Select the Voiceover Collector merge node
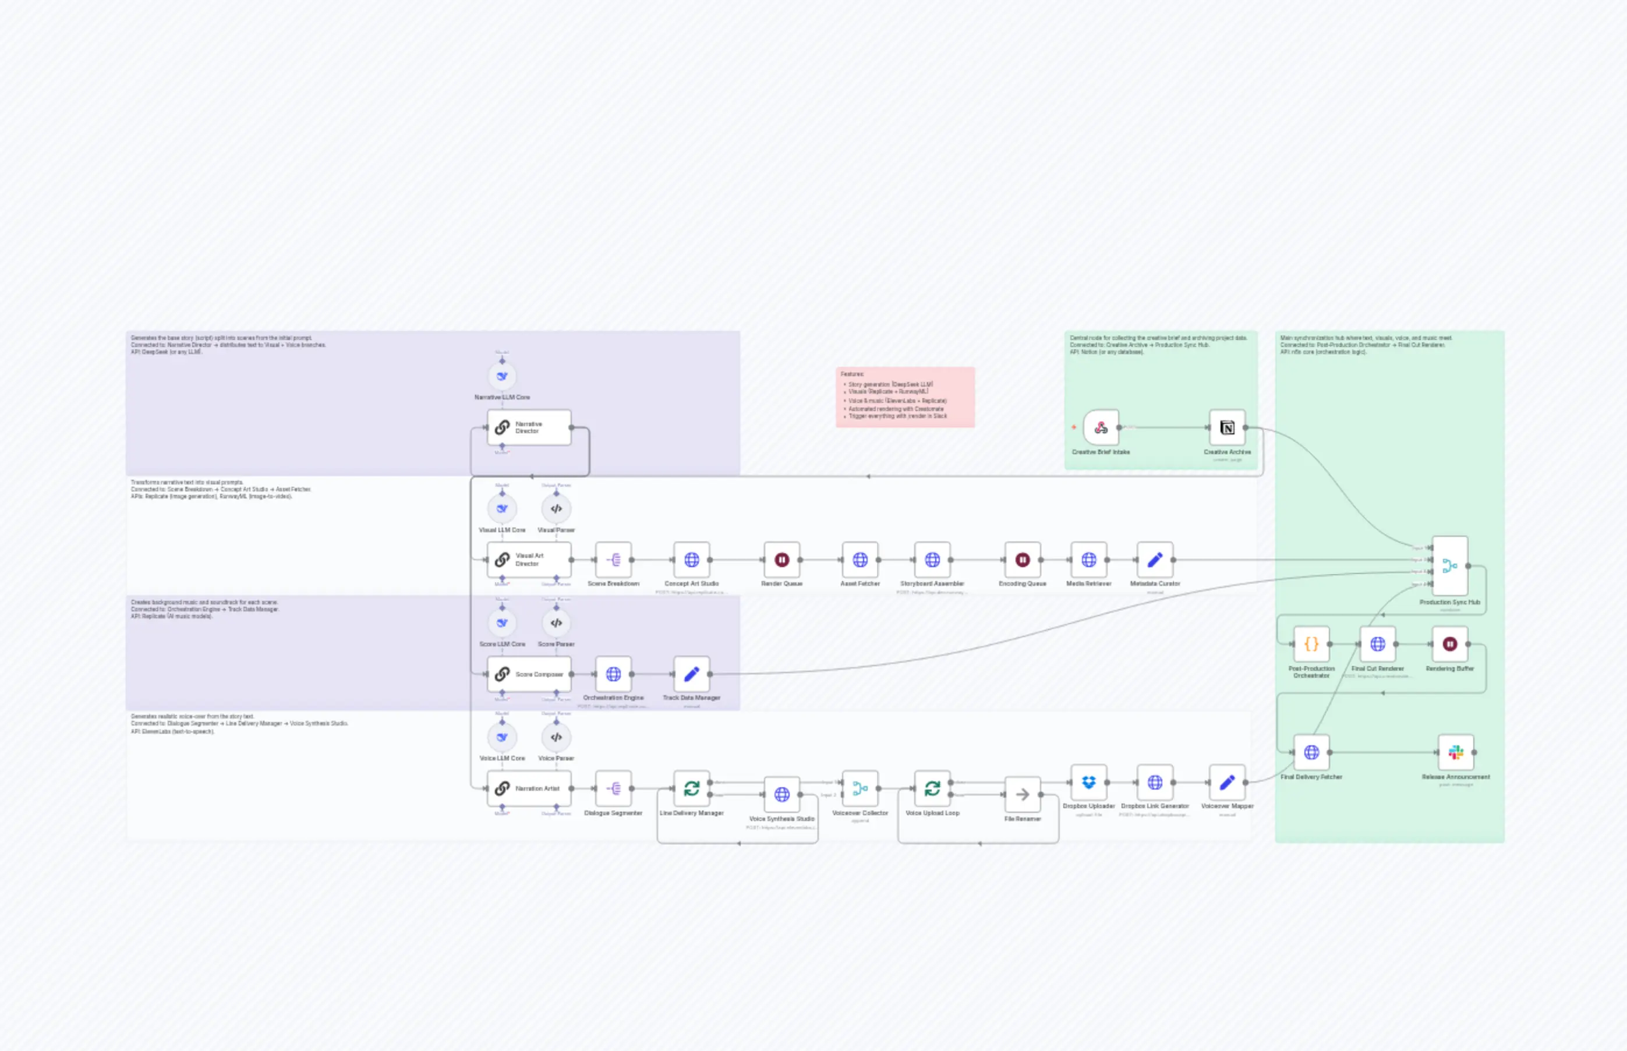The width and height of the screenshot is (1627, 1051). [x=860, y=788]
